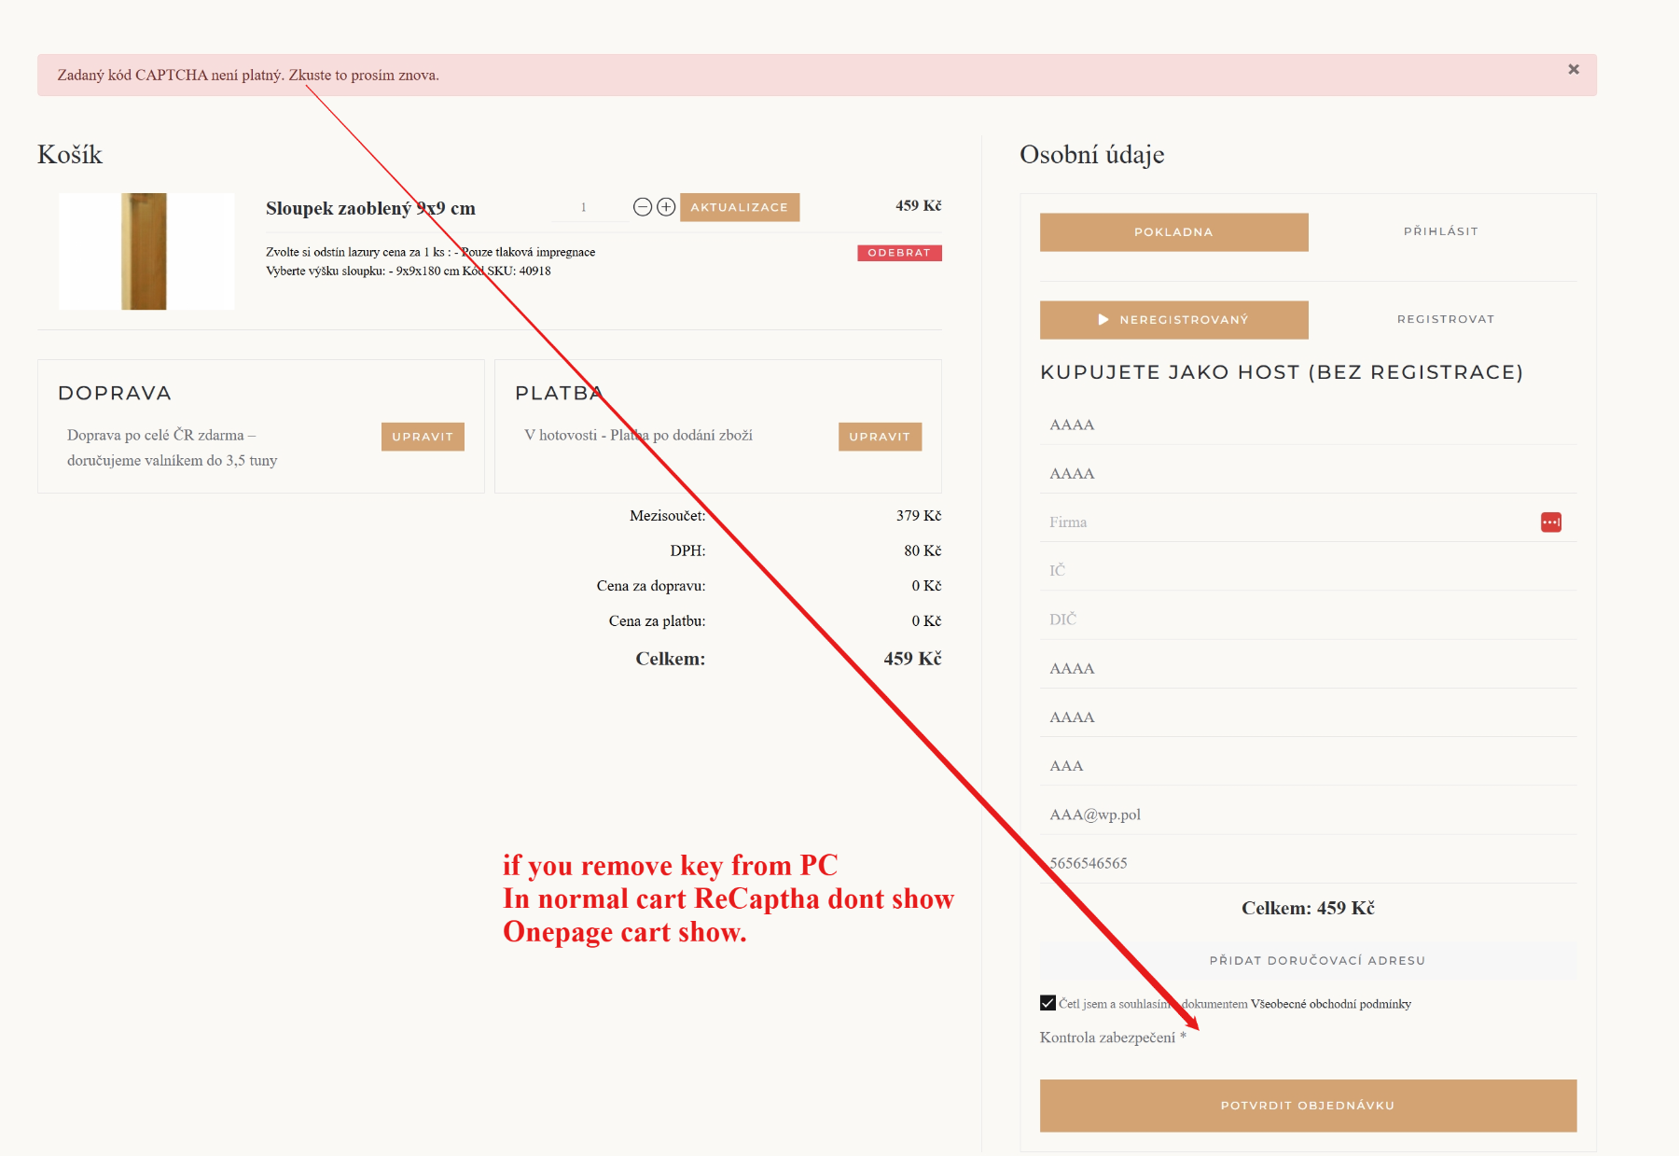Click the quantity input field
This screenshot has width=1679, height=1156.
pos(586,207)
